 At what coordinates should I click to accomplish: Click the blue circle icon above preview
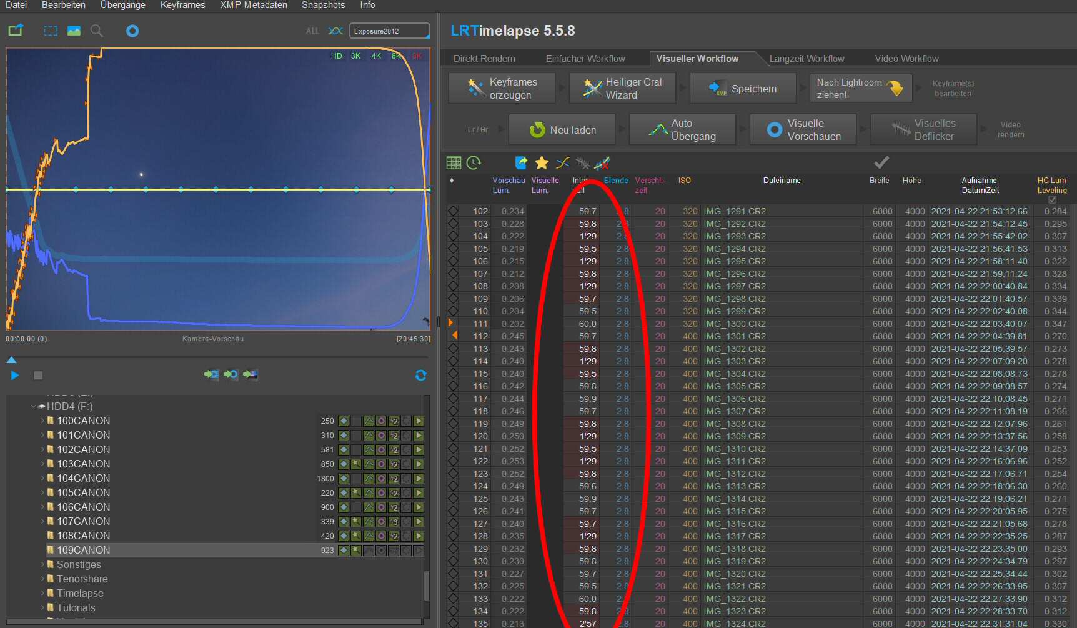pos(132,31)
